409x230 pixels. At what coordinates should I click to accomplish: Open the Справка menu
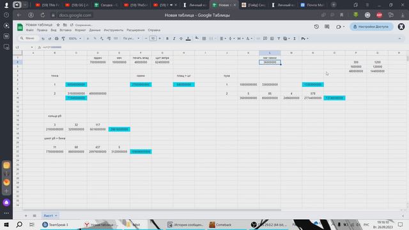[x=154, y=30]
